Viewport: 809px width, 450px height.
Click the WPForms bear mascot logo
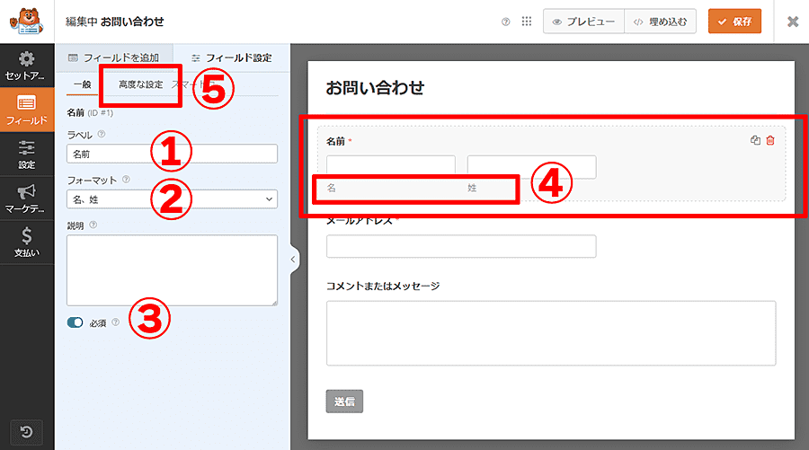27,22
